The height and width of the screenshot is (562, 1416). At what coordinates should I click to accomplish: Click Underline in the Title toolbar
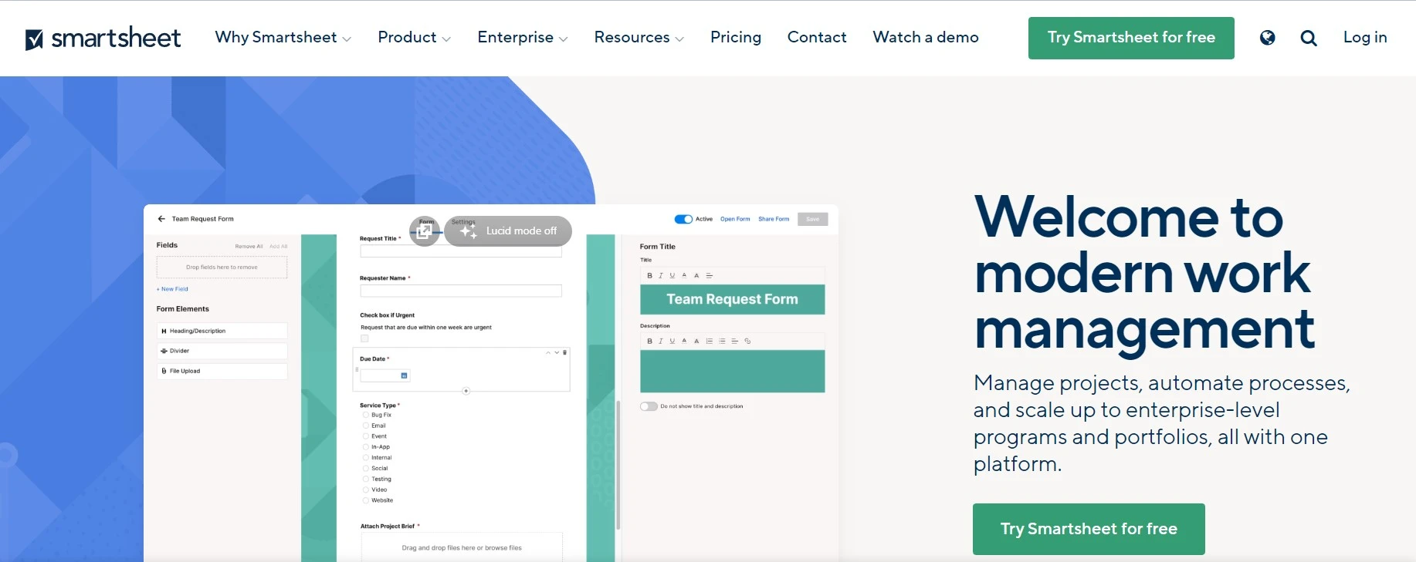click(672, 275)
